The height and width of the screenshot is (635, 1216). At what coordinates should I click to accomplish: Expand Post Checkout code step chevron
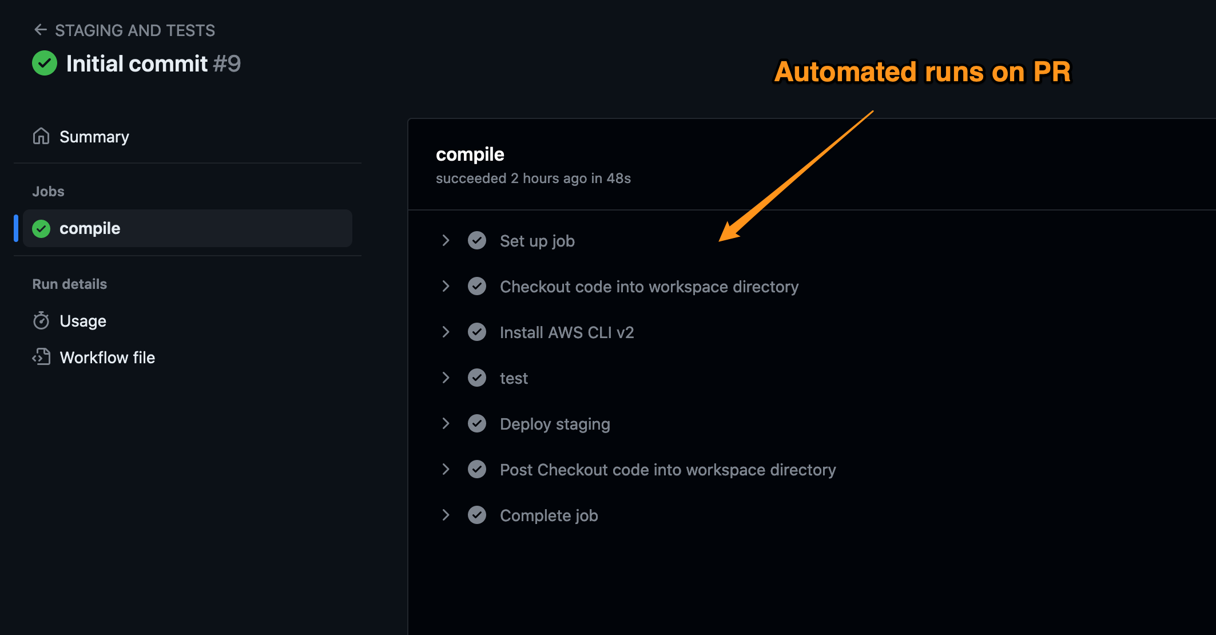click(446, 470)
